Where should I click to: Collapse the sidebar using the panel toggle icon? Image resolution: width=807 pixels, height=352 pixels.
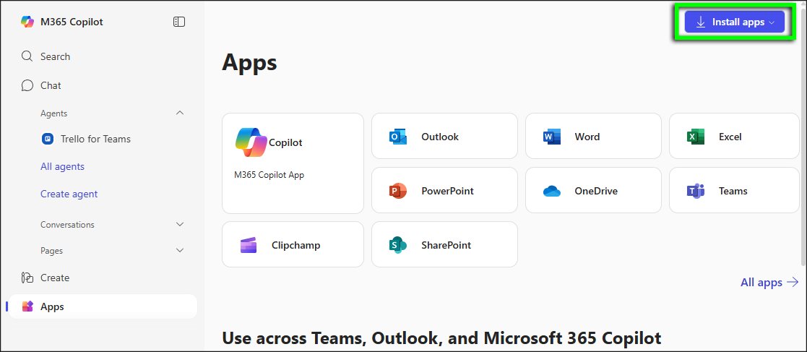pyautogui.click(x=179, y=22)
